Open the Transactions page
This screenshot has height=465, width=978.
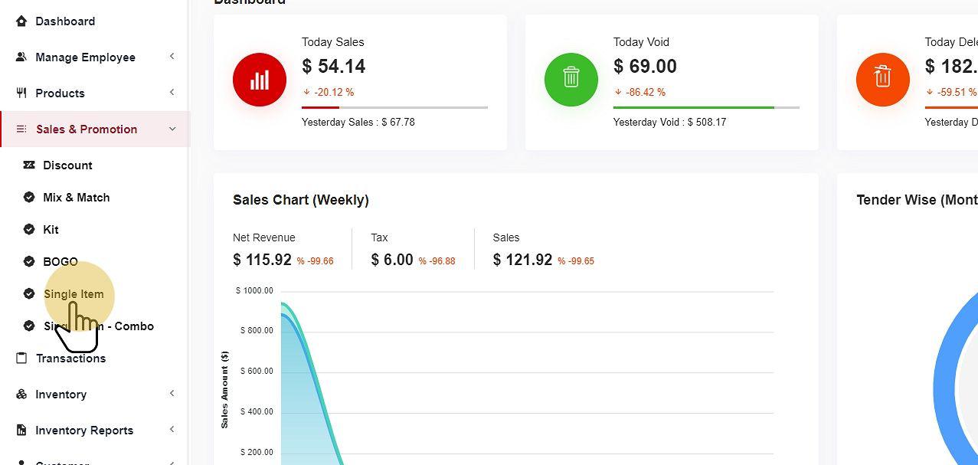70,359
